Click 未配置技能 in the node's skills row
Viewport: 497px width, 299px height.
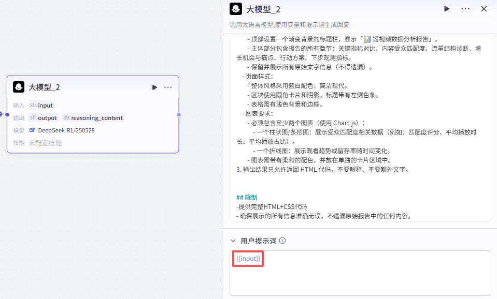[x=45, y=143]
